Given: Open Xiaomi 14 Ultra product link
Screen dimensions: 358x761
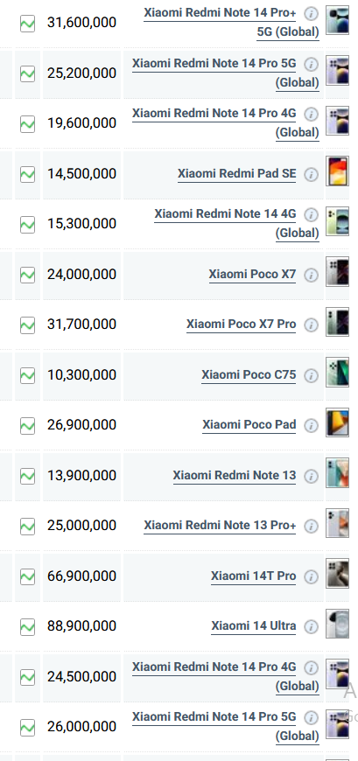Looking at the screenshot, I should click(x=254, y=626).
